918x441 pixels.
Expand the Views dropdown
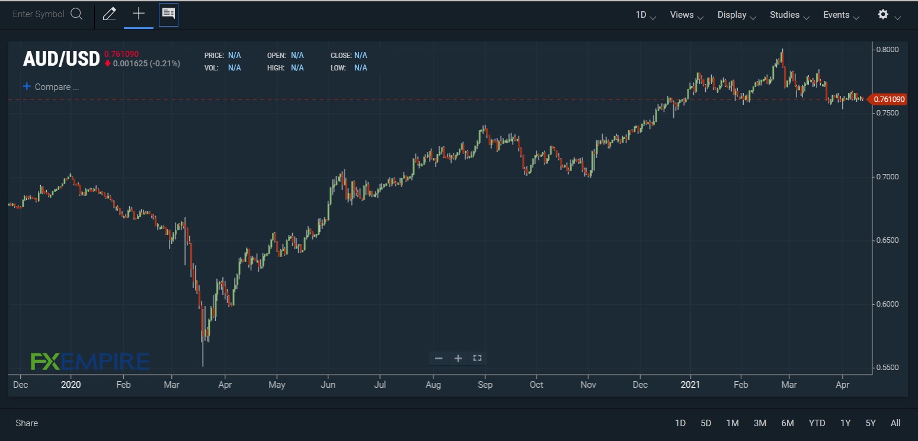coord(686,15)
